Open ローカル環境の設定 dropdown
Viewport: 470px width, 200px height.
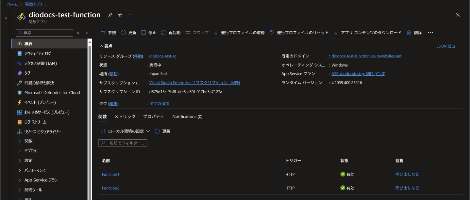pos(125,131)
